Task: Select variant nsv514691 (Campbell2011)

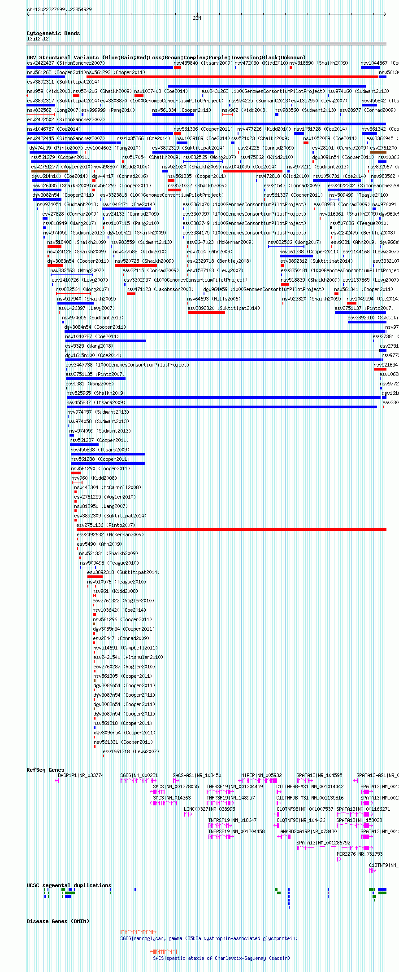Action: [x=126, y=648]
